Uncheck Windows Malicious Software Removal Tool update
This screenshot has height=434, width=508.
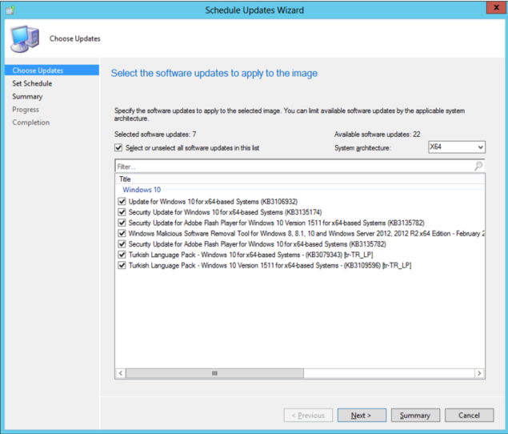[122, 233]
